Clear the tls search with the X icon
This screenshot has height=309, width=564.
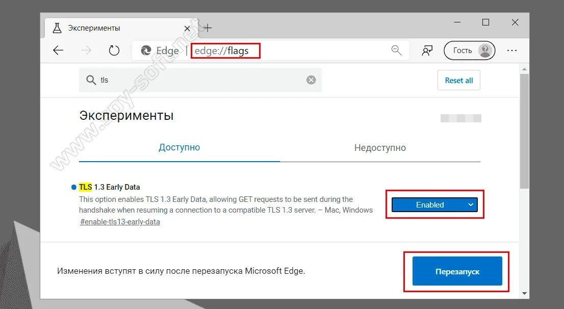click(x=311, y=80)
